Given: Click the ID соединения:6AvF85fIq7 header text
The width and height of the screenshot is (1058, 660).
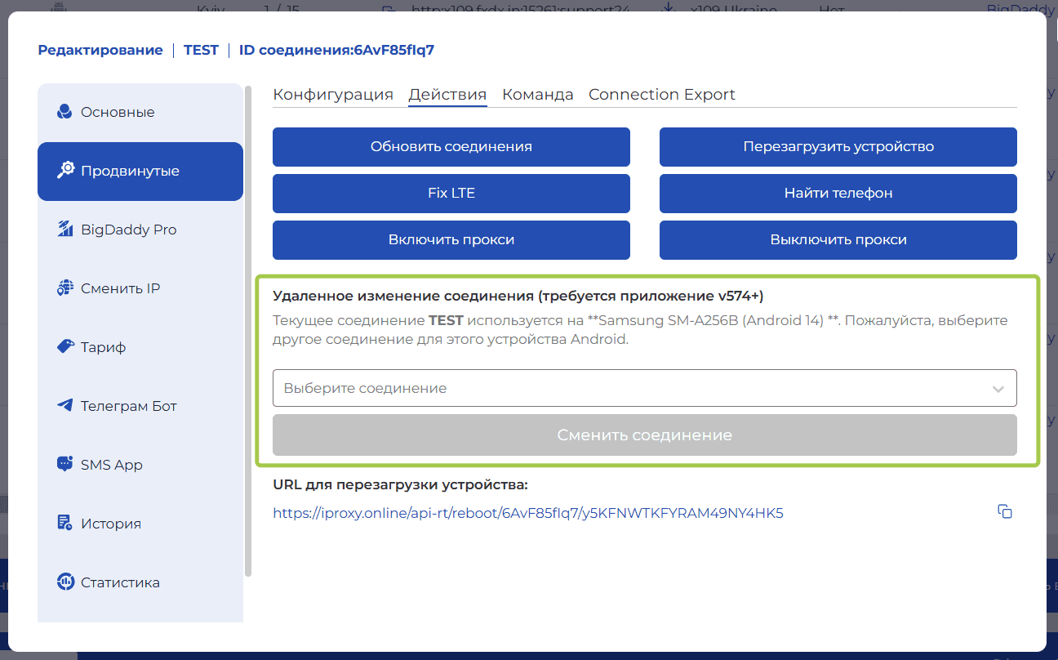Looking at the screenshot, I should (336, 50).
